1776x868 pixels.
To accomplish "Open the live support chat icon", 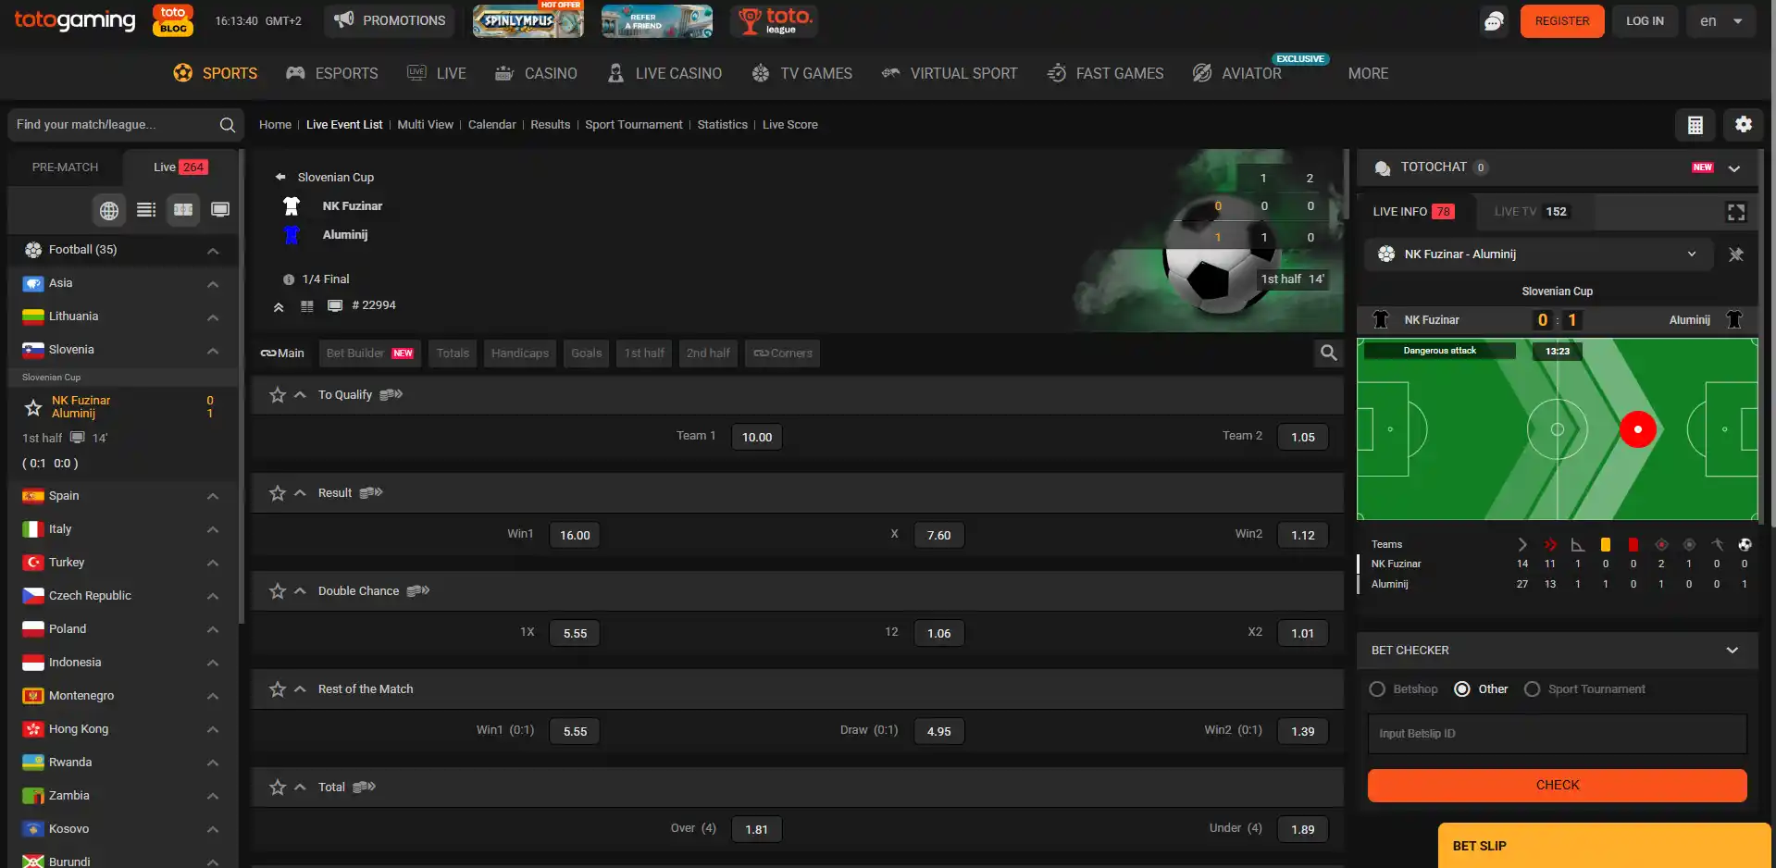I will point(1494,21).
